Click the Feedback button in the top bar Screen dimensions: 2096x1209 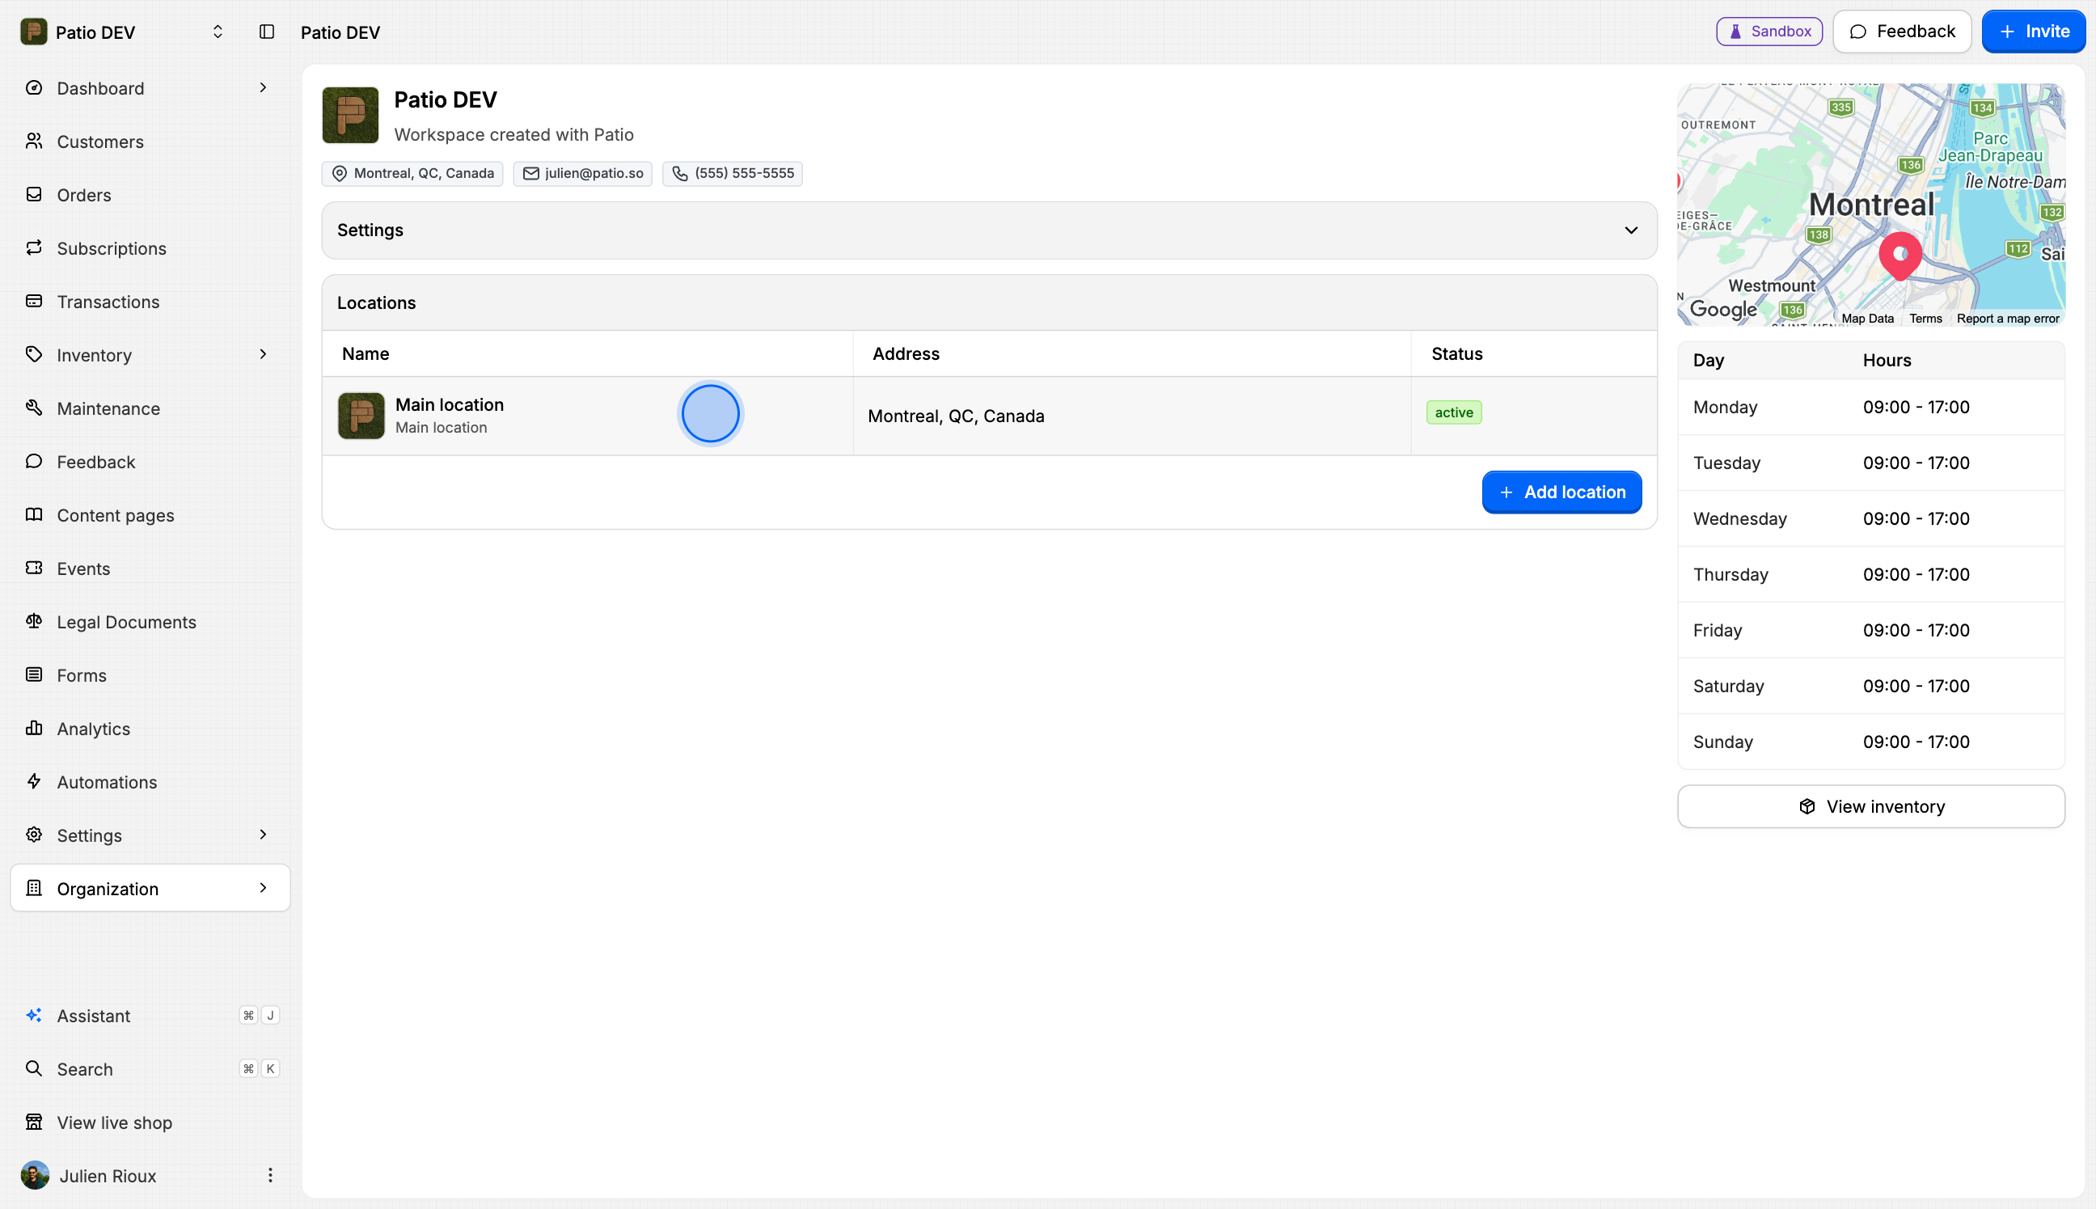(x=1902, y=32)
